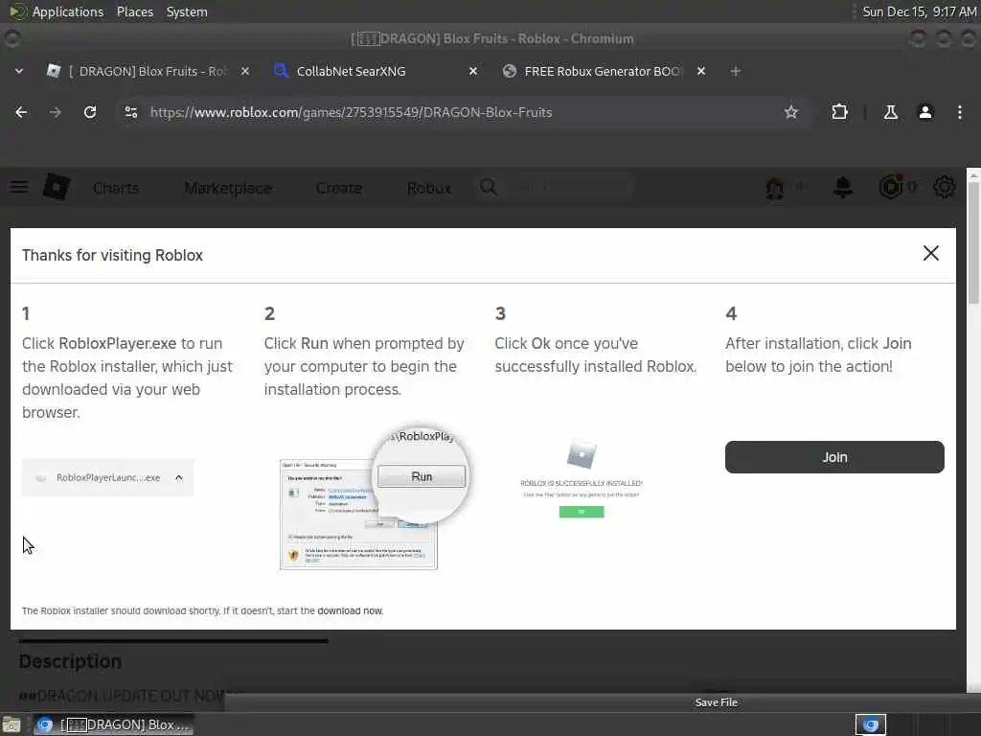This screenshot has height=736, width=981.
Task: Click the Roblox logo home icon
Action: (x=57, y=187)
